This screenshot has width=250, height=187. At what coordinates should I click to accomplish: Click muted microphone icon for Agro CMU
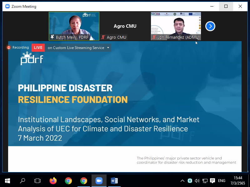(x=103, y=37)
